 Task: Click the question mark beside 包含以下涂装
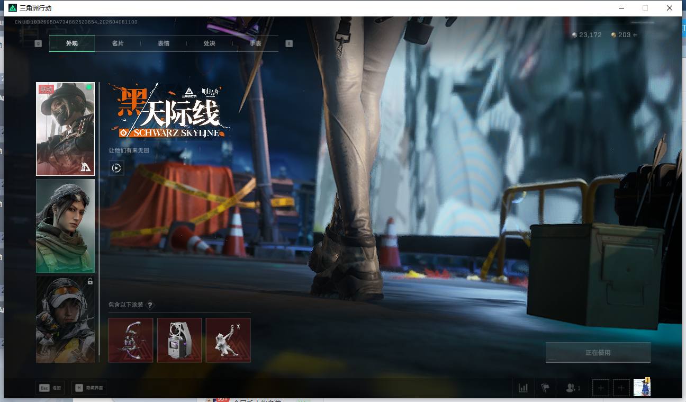[x=150, y=305]
